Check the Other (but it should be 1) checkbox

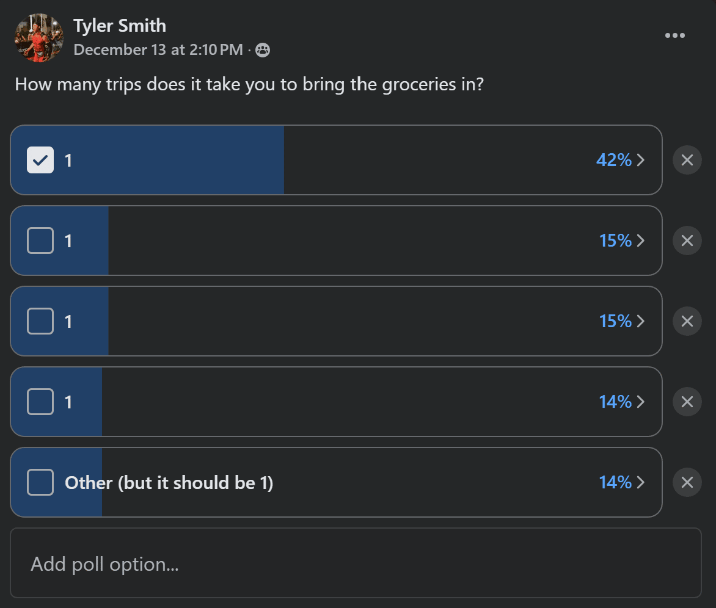[40, 482]
